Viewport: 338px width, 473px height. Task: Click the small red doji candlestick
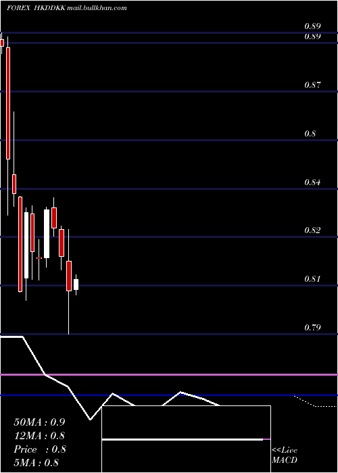(39, 258)
